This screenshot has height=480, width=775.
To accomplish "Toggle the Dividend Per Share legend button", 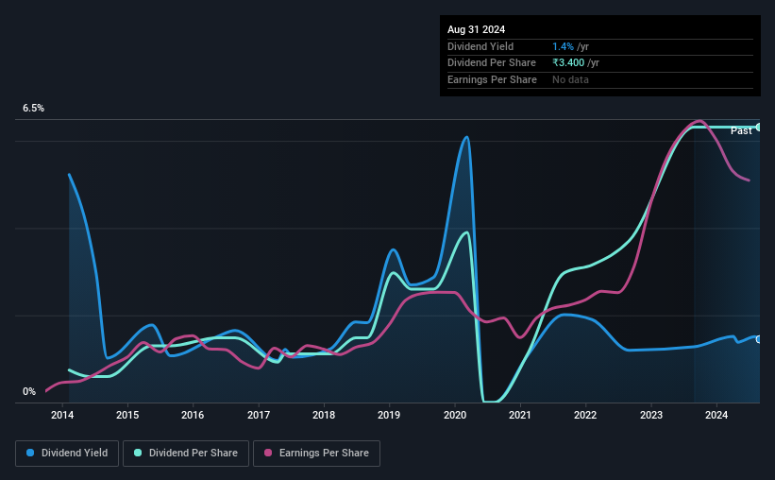I will [x=186, y=454].
